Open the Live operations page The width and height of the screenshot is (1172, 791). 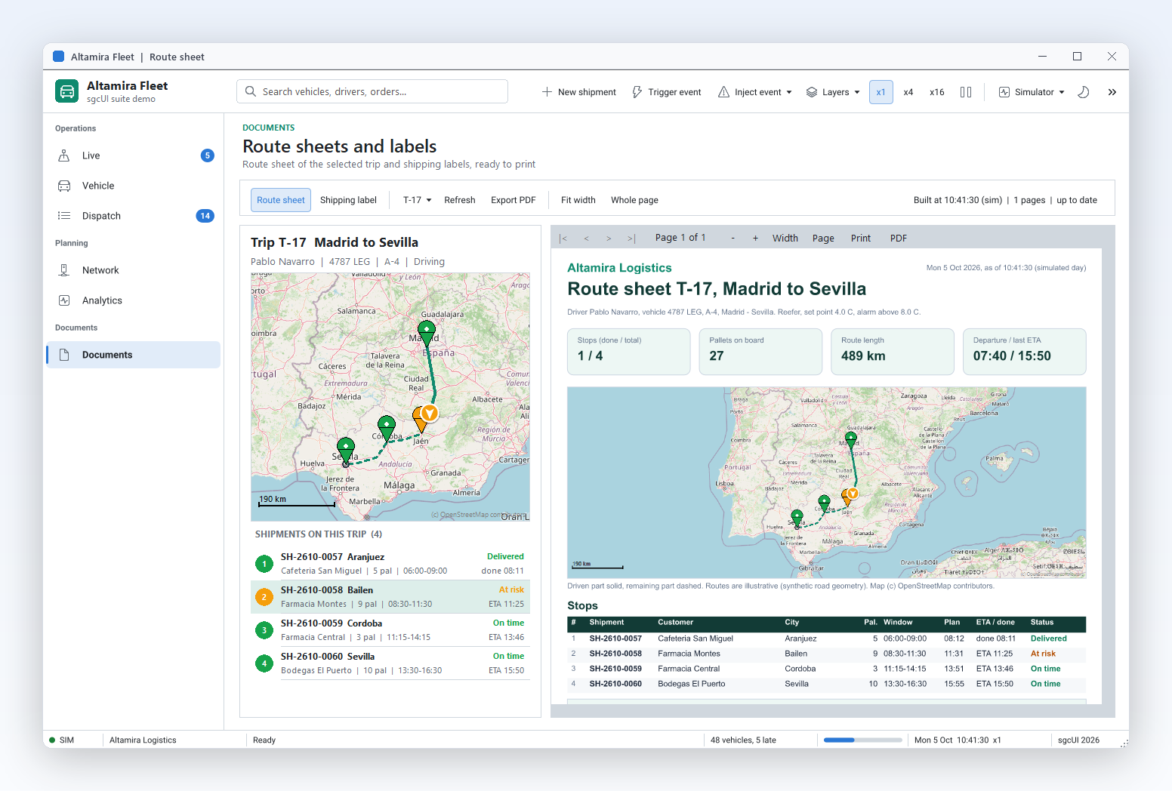(134, 155)
